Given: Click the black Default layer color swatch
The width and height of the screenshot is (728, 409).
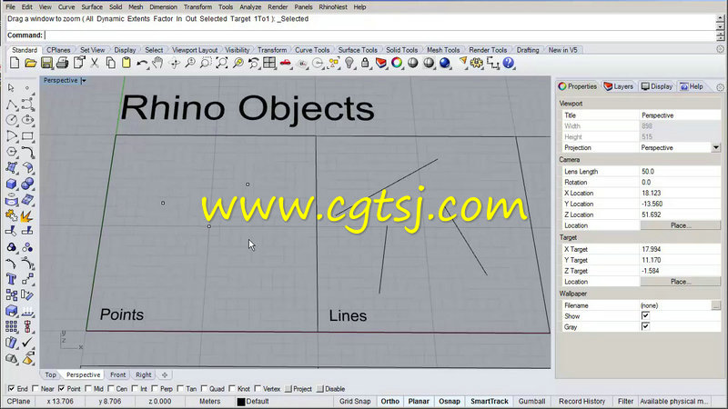Looking at the screenshot, I should click(241, 402).
